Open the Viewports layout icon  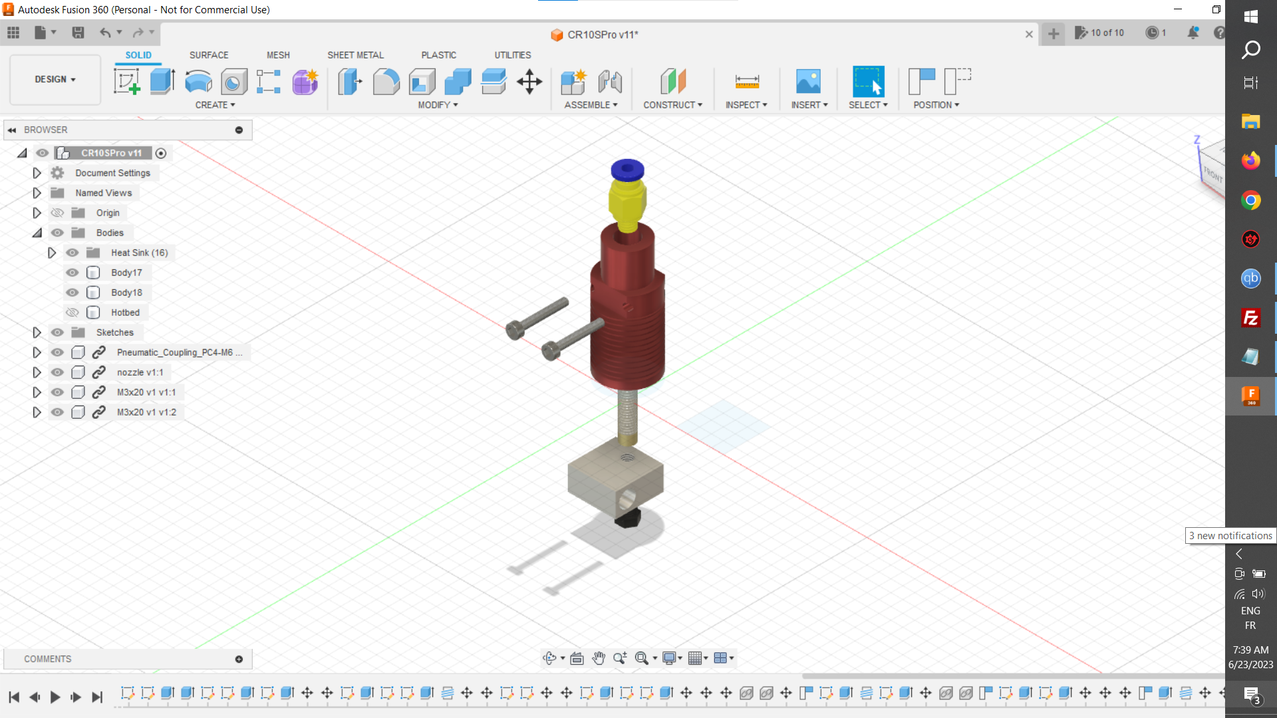click(x=720, y=658)
